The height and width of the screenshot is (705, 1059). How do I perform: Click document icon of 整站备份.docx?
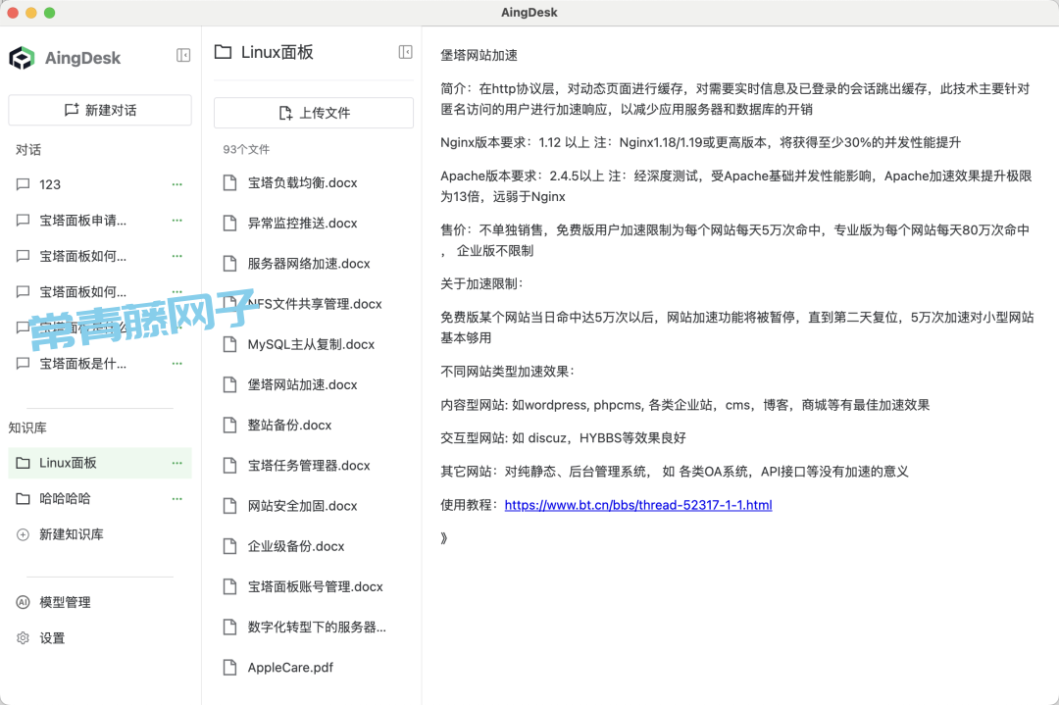(x=229, y=426)
